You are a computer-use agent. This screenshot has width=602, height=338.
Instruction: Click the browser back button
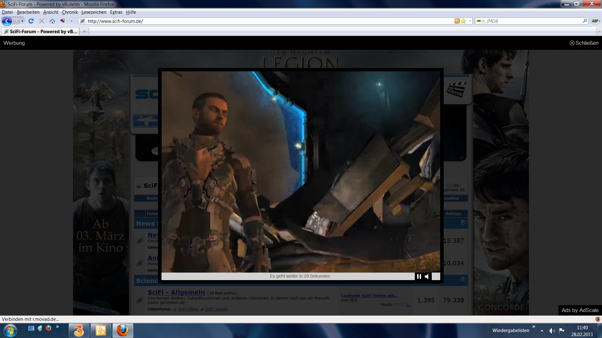7,21
